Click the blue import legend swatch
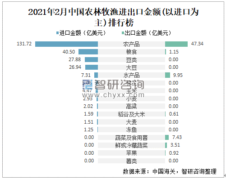Screen dimensions: 226x179 point(57,33)
